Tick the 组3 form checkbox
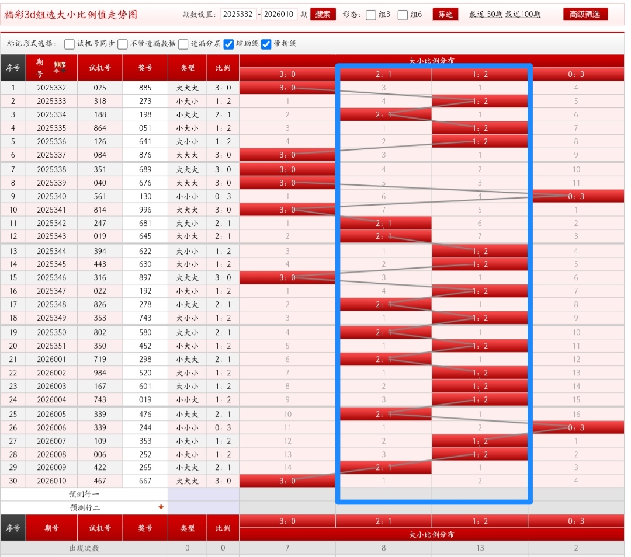 coord(370,15)
